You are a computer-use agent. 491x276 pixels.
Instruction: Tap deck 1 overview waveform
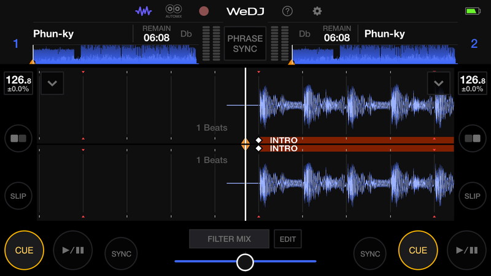pos(115,54)
